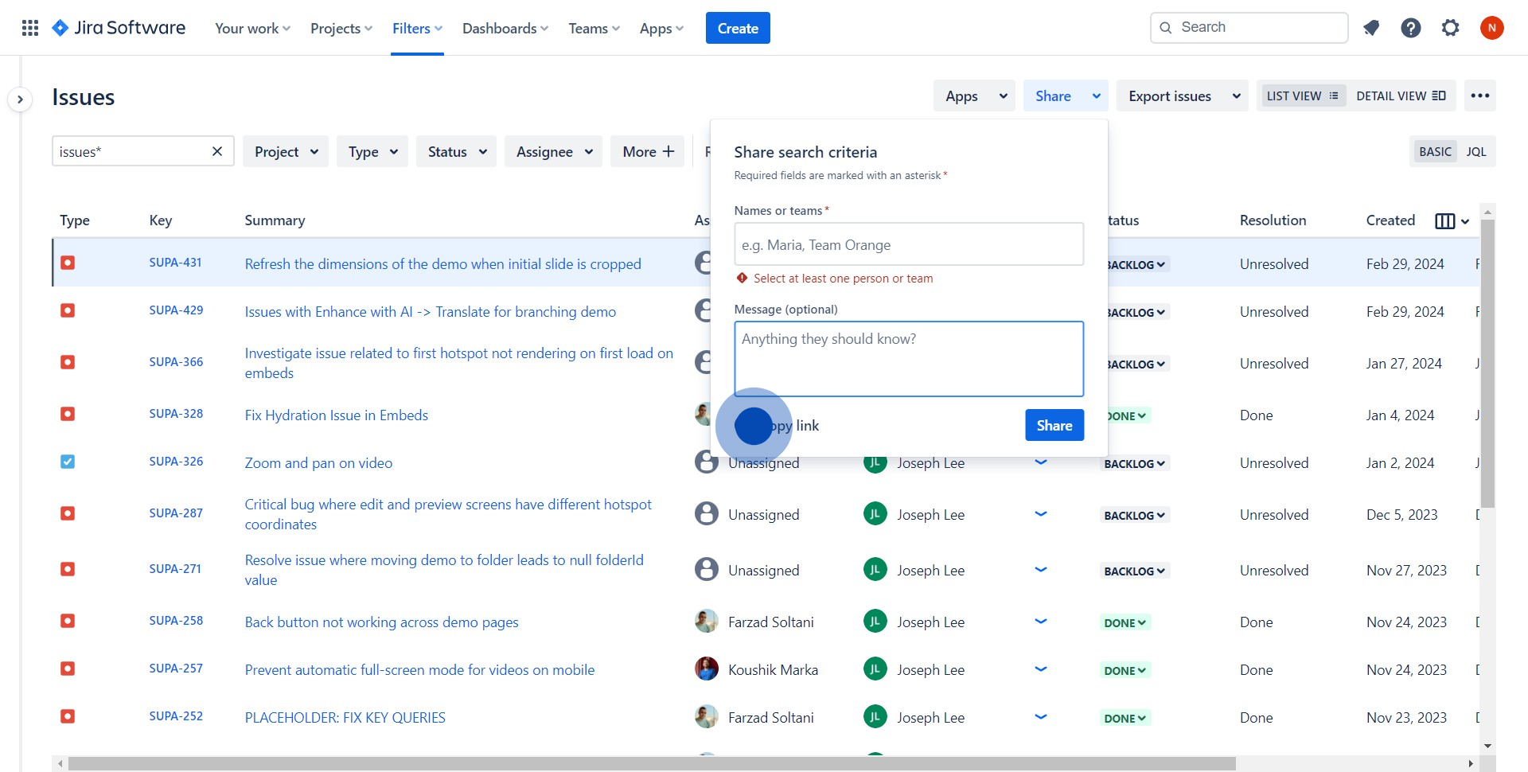The image size is (1528, 772).
Task: Open the settings gear icon
Action: [x=1450, y=28]
